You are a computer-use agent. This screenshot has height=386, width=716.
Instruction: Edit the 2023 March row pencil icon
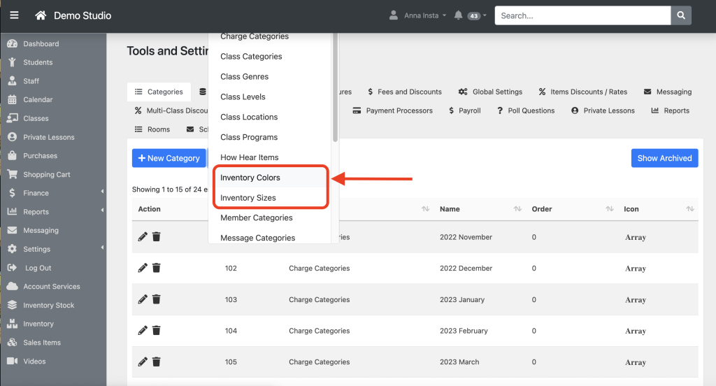[143, 362]
